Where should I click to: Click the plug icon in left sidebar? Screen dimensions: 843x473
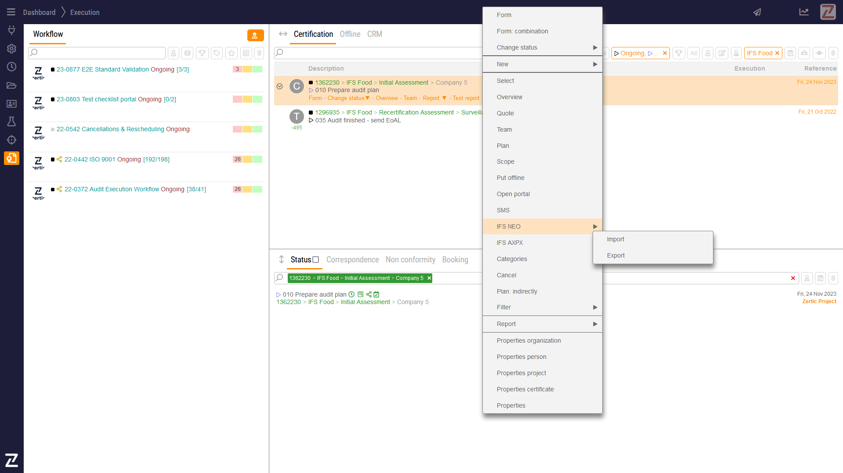(11, 30)
